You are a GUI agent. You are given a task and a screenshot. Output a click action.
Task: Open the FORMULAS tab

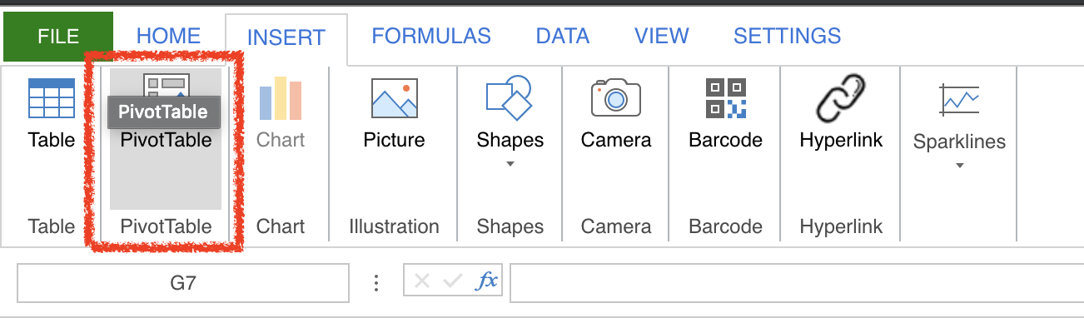pyautogui.click(x=431, y=36)
